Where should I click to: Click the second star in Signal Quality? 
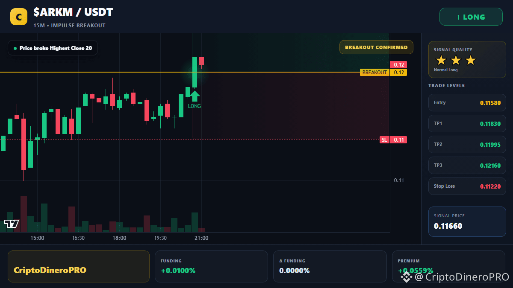coord(456,60)
